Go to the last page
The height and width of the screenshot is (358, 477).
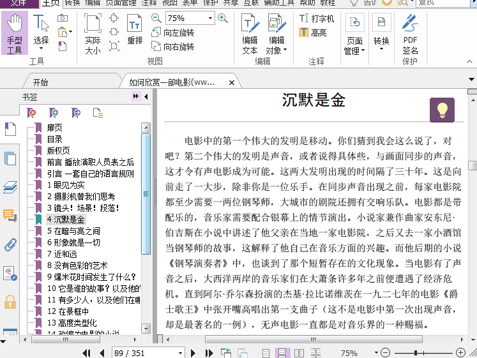pos(209,353)
